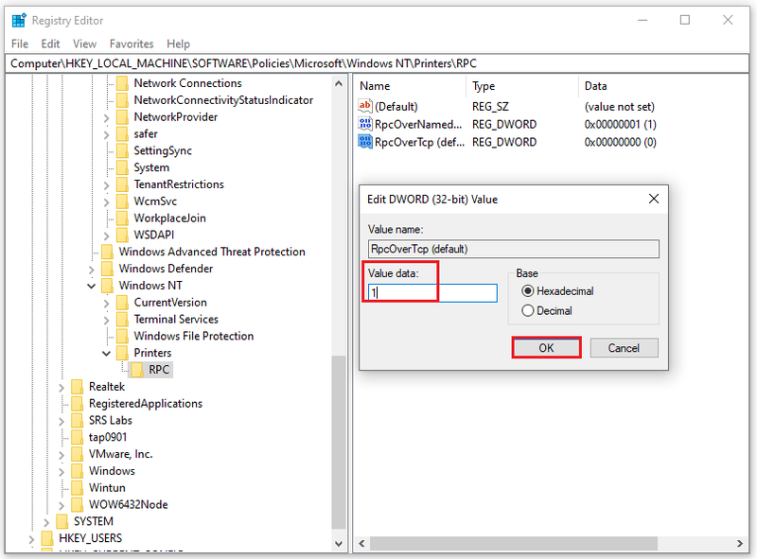The image size is (757, 559).
Task: Click the CurrentVersion folder icon
Action: [x=123, y=302]
